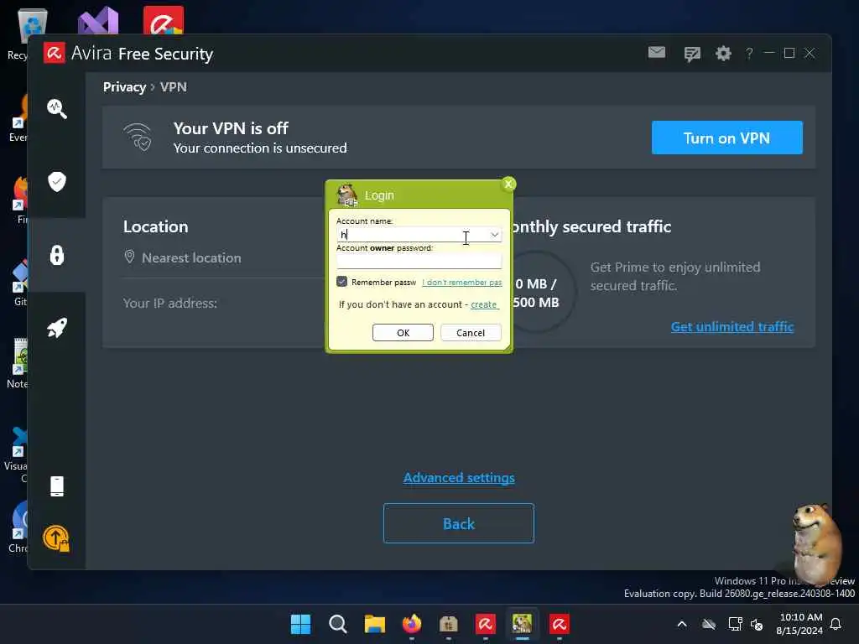Click 'Get Prime to enjoy unlimited' text

(x=675, y=267)
